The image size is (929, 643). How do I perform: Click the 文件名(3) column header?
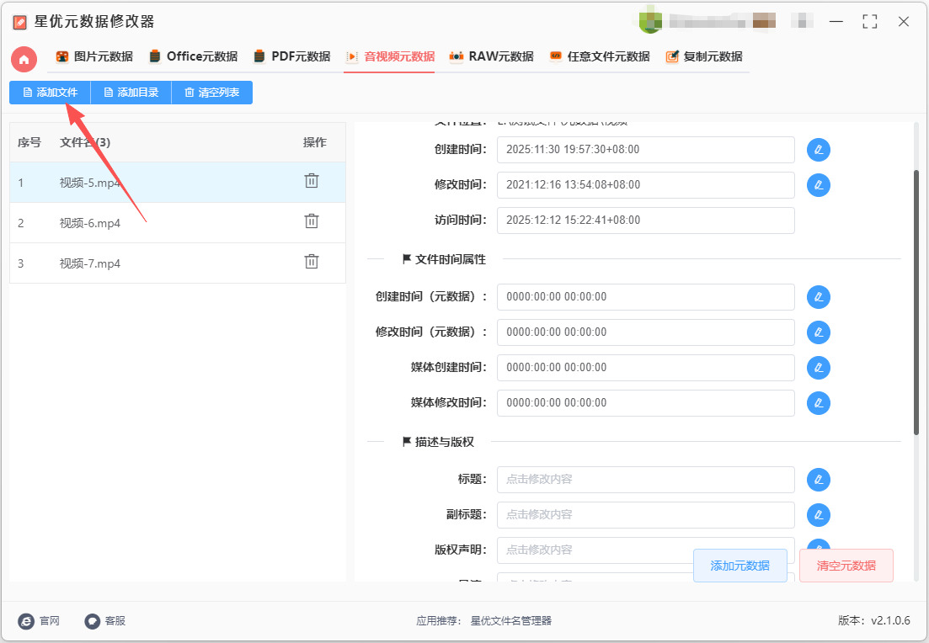click(85, 143)
